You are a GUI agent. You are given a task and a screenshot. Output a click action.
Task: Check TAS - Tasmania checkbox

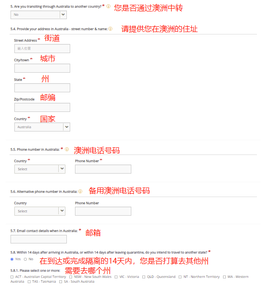coord(29,282)
